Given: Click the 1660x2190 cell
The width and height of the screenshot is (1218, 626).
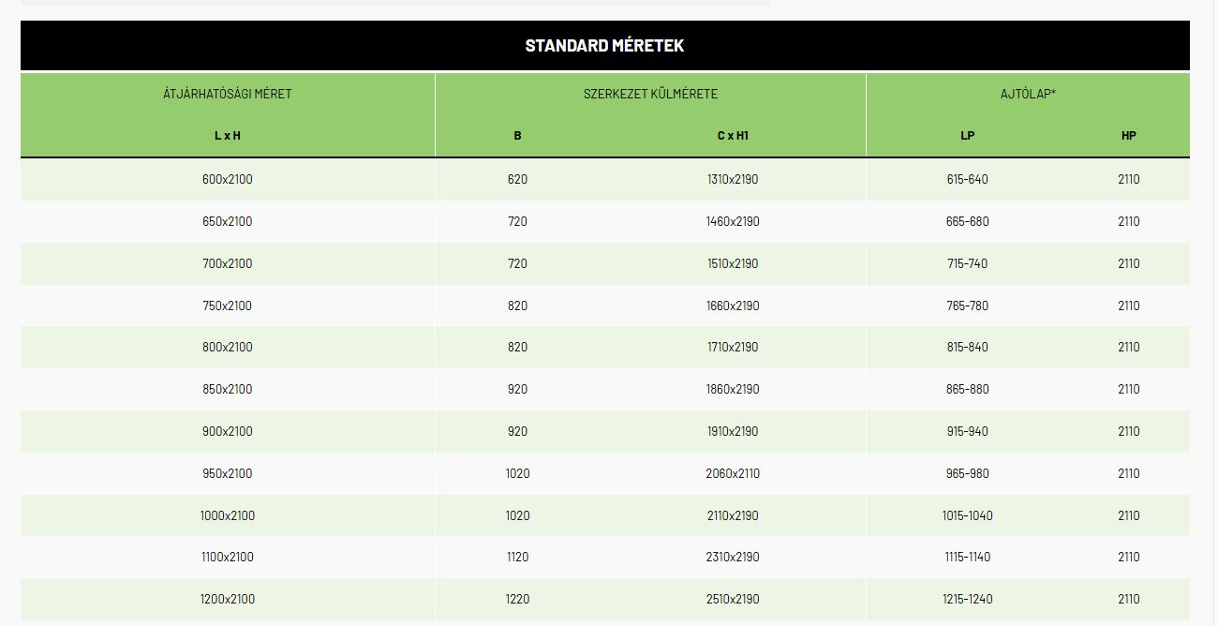Looking at the screenshot, I should click(x=733, y=306).
